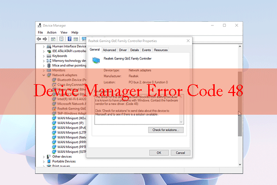Click the Bluetooth Device adapter icon
277x185 pixels.
(54, 80)
